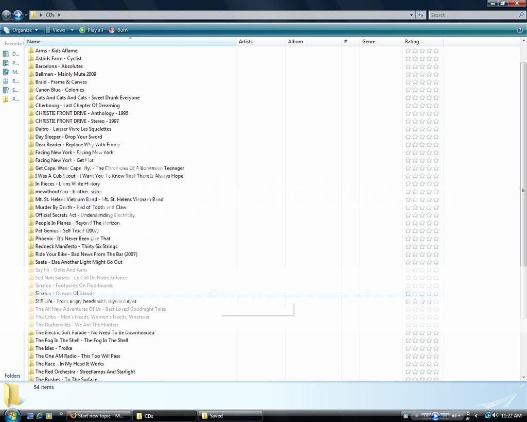
Task: Click rating stars for Cherbourg - Last Chapter Of Dreaming
Action: point(422,105)
